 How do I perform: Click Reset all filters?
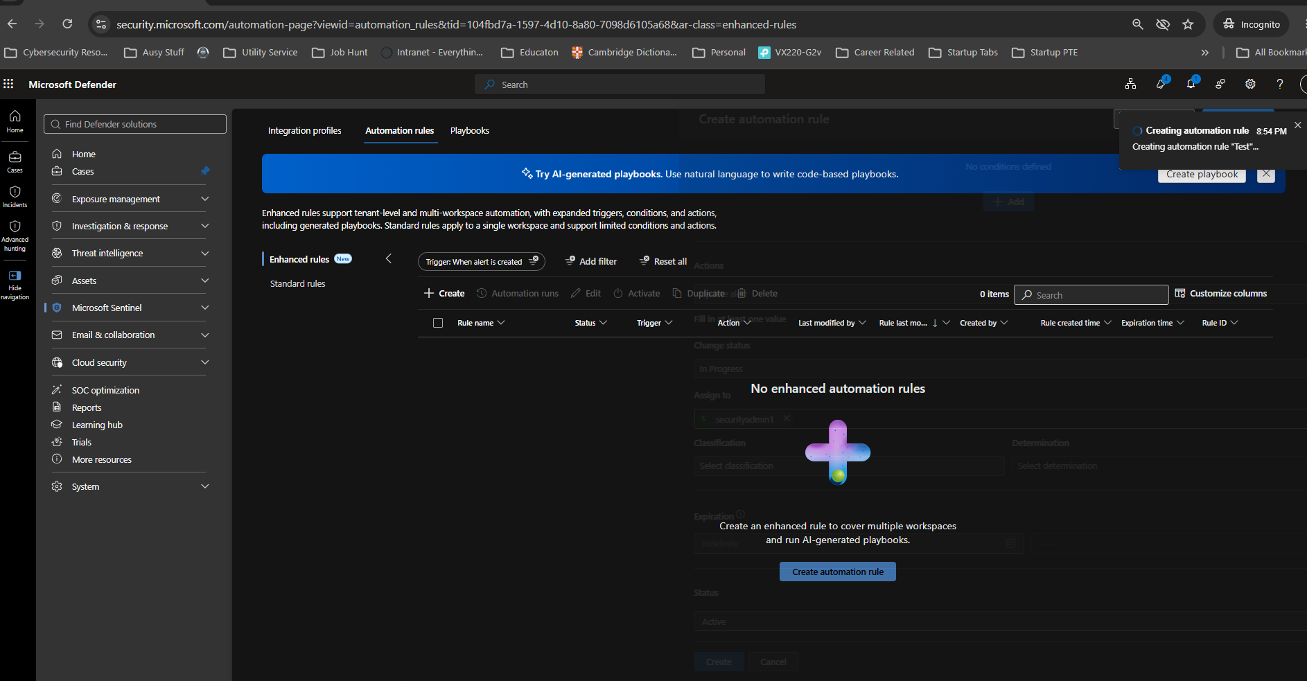(x=663, y=261)
